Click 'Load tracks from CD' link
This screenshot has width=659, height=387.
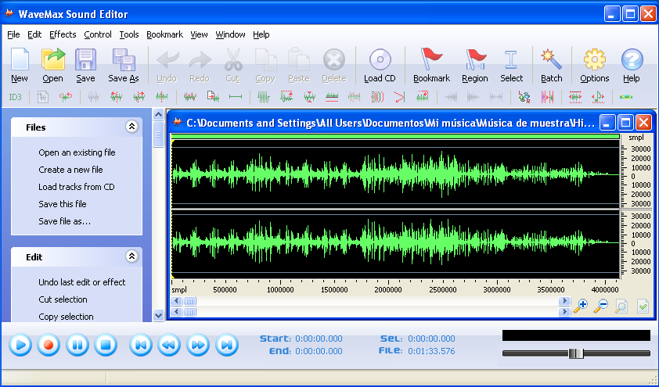click(77, 187)
